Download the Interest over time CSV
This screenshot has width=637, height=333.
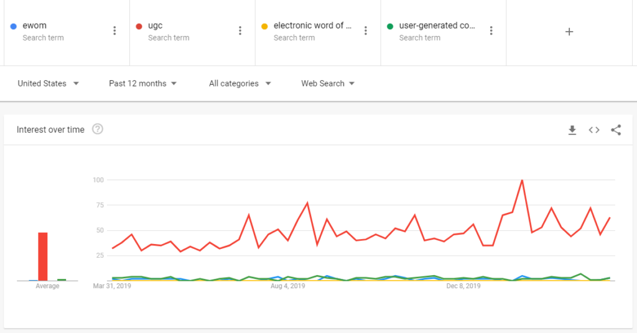[572, 130]
